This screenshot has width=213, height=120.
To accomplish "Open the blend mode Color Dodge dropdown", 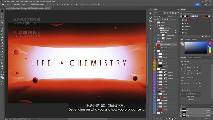I will 160,16.
